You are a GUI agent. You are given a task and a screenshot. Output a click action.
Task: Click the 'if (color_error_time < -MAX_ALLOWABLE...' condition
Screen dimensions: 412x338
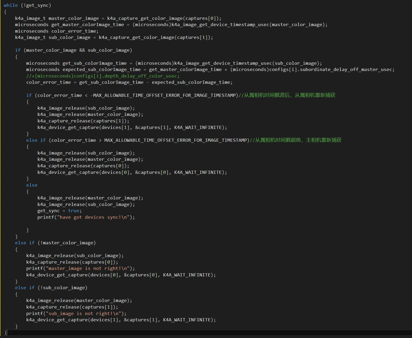tap(132, 95)
